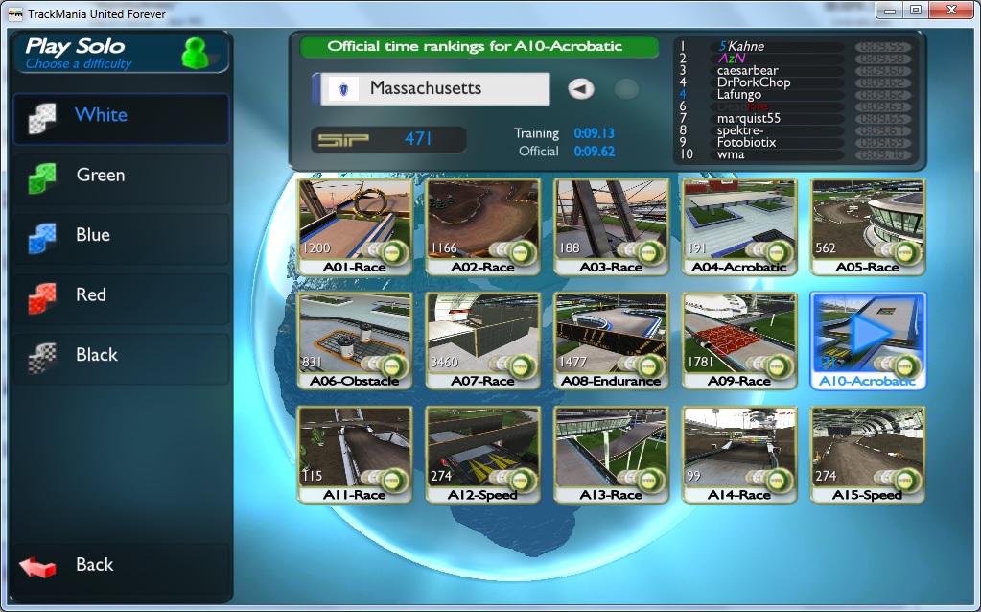Screen dimensions: 981x612
Task: Click the red checkered flag icon
Action: (41, 296)
